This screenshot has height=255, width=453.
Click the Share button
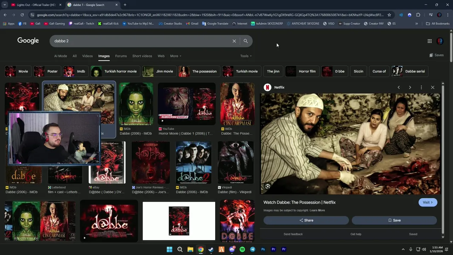tap(306, 220)
